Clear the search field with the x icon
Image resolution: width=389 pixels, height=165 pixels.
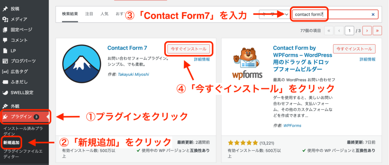coord(373,15)
